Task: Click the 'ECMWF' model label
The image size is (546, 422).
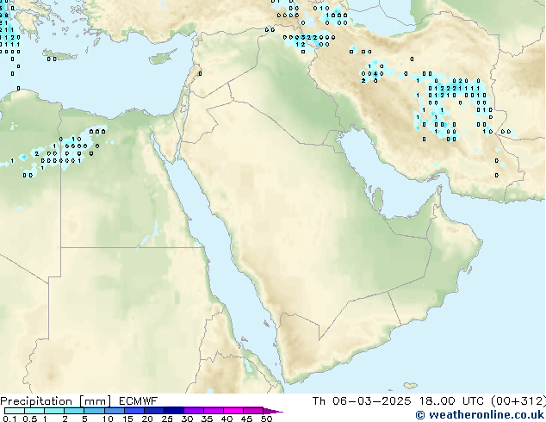Action: tap(139, 401)
